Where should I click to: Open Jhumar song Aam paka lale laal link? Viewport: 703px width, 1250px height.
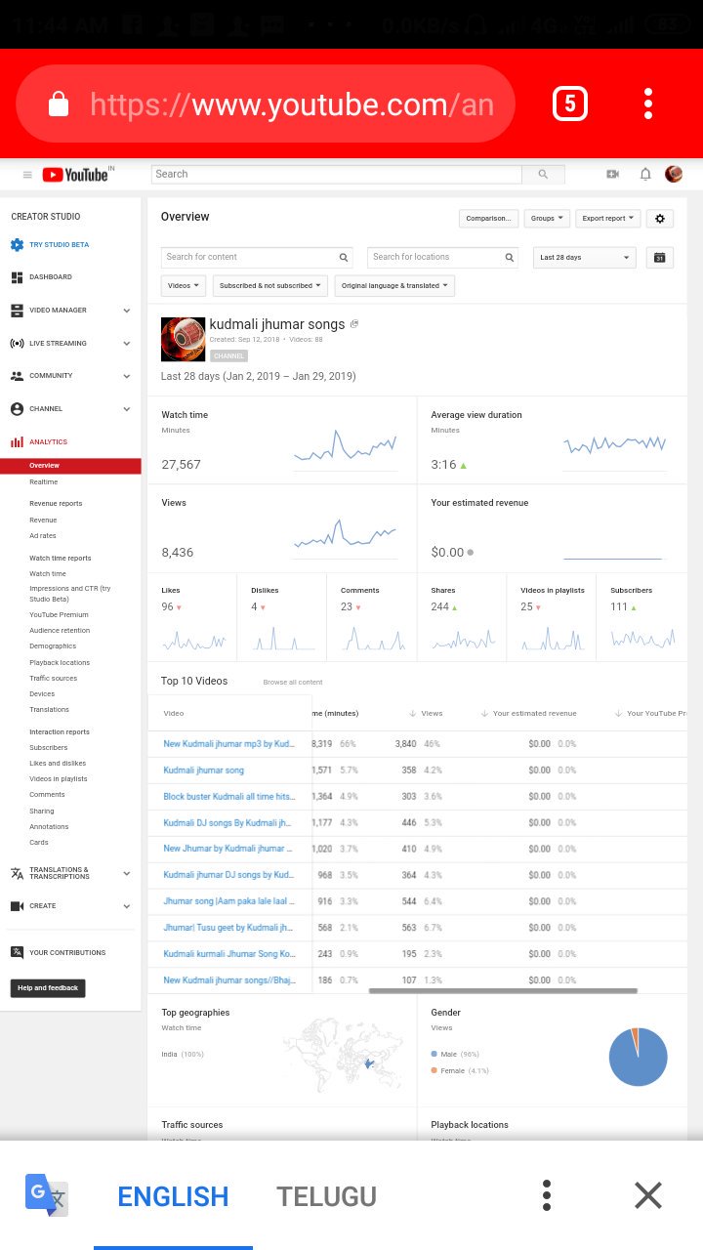[228, 901]
